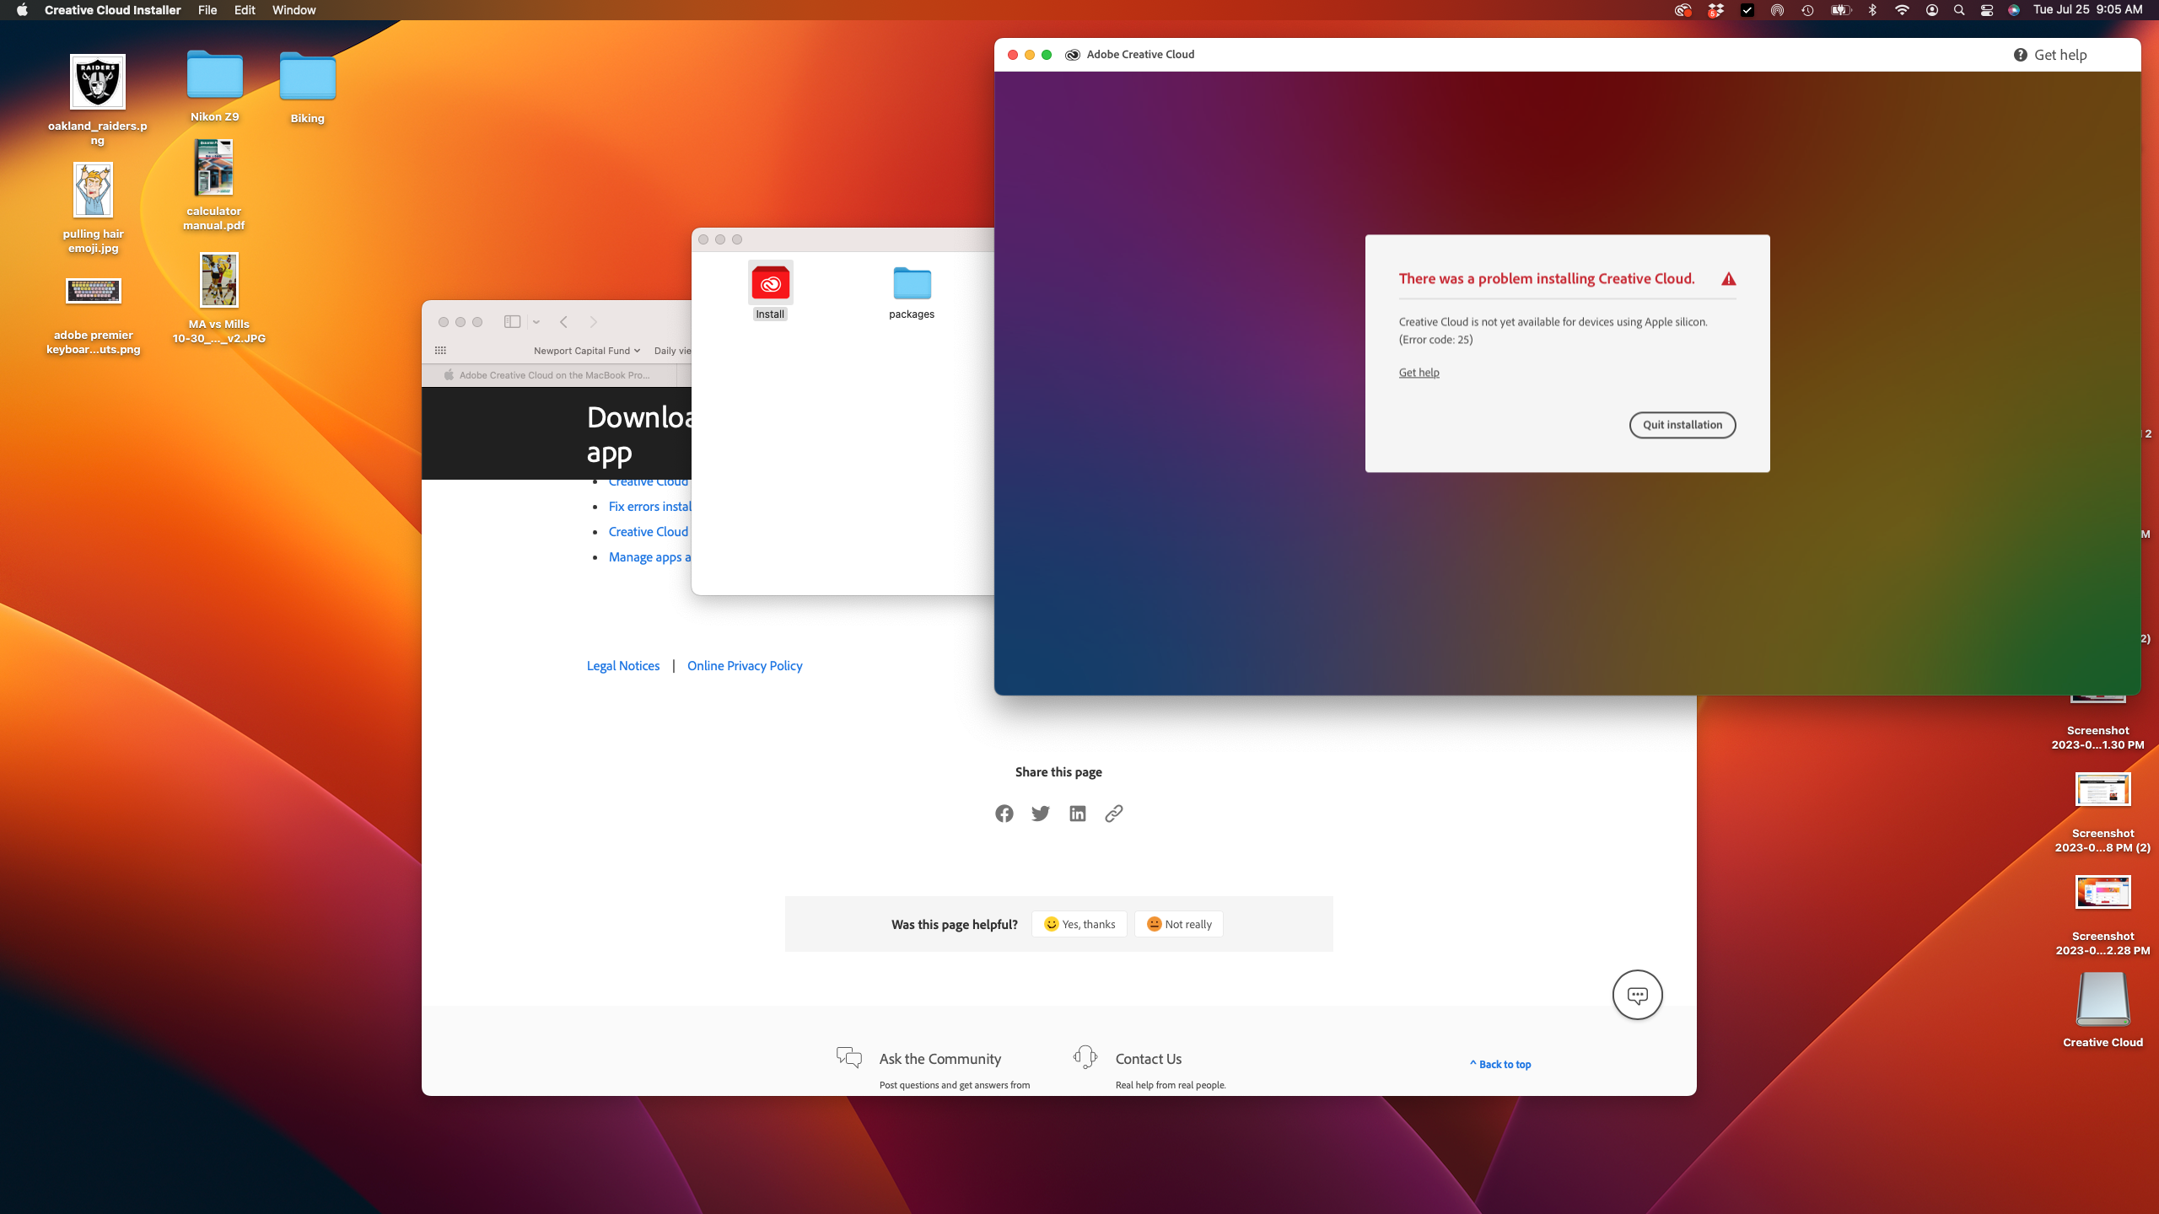
Task: Select the packages folder icon
Action: tap(912, 284)
